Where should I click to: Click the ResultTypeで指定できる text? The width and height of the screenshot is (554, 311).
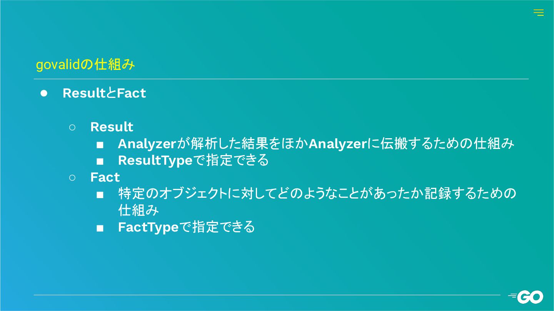(193, 160)
